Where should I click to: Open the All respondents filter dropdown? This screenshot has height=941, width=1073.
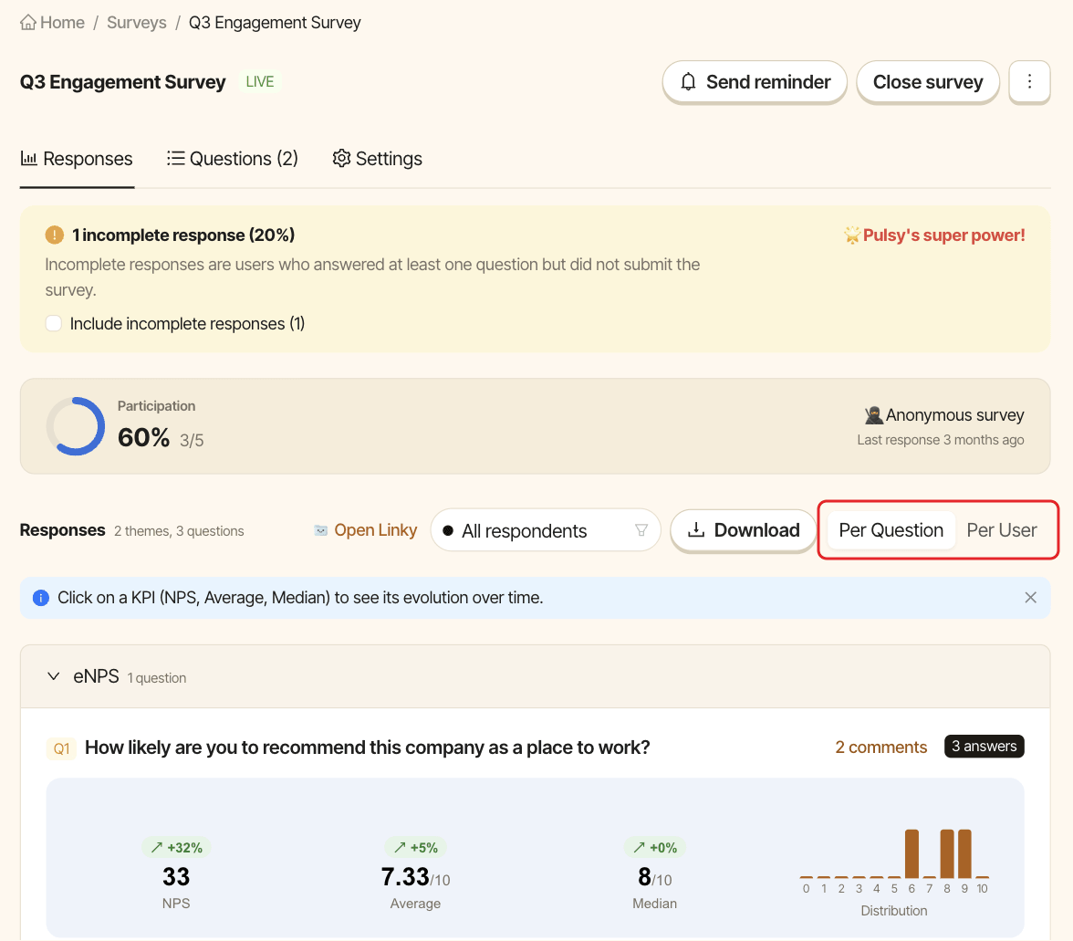pos(546,530)
